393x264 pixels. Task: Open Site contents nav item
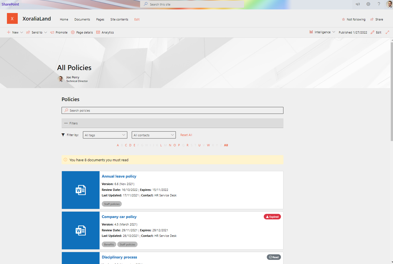coord(119,19)
